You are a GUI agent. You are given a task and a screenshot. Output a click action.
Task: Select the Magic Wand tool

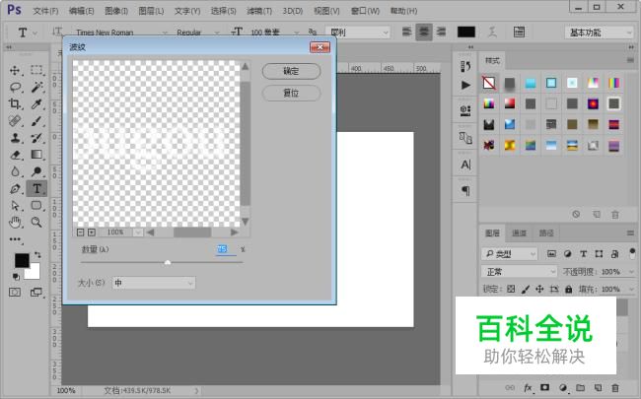pyautogui.click(x=36, y=87)
